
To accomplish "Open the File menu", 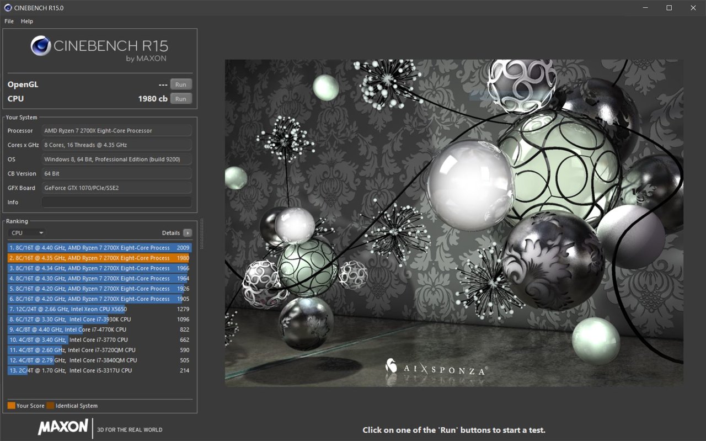I will pyautogui.click(x=9, y=21).
